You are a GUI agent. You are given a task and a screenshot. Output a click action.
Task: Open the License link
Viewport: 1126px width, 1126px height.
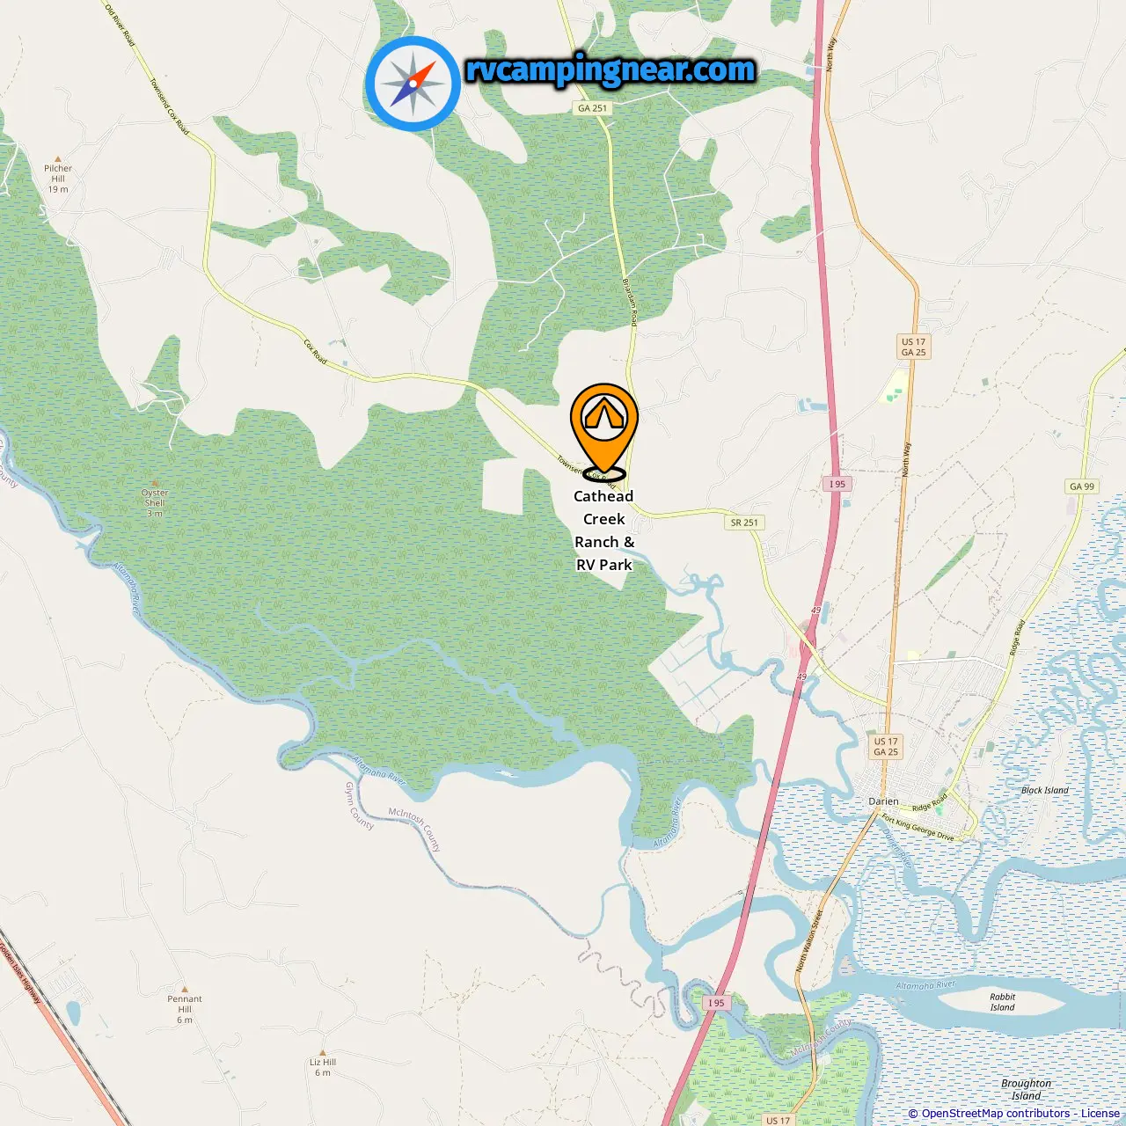click(x=1100, y=1114)
